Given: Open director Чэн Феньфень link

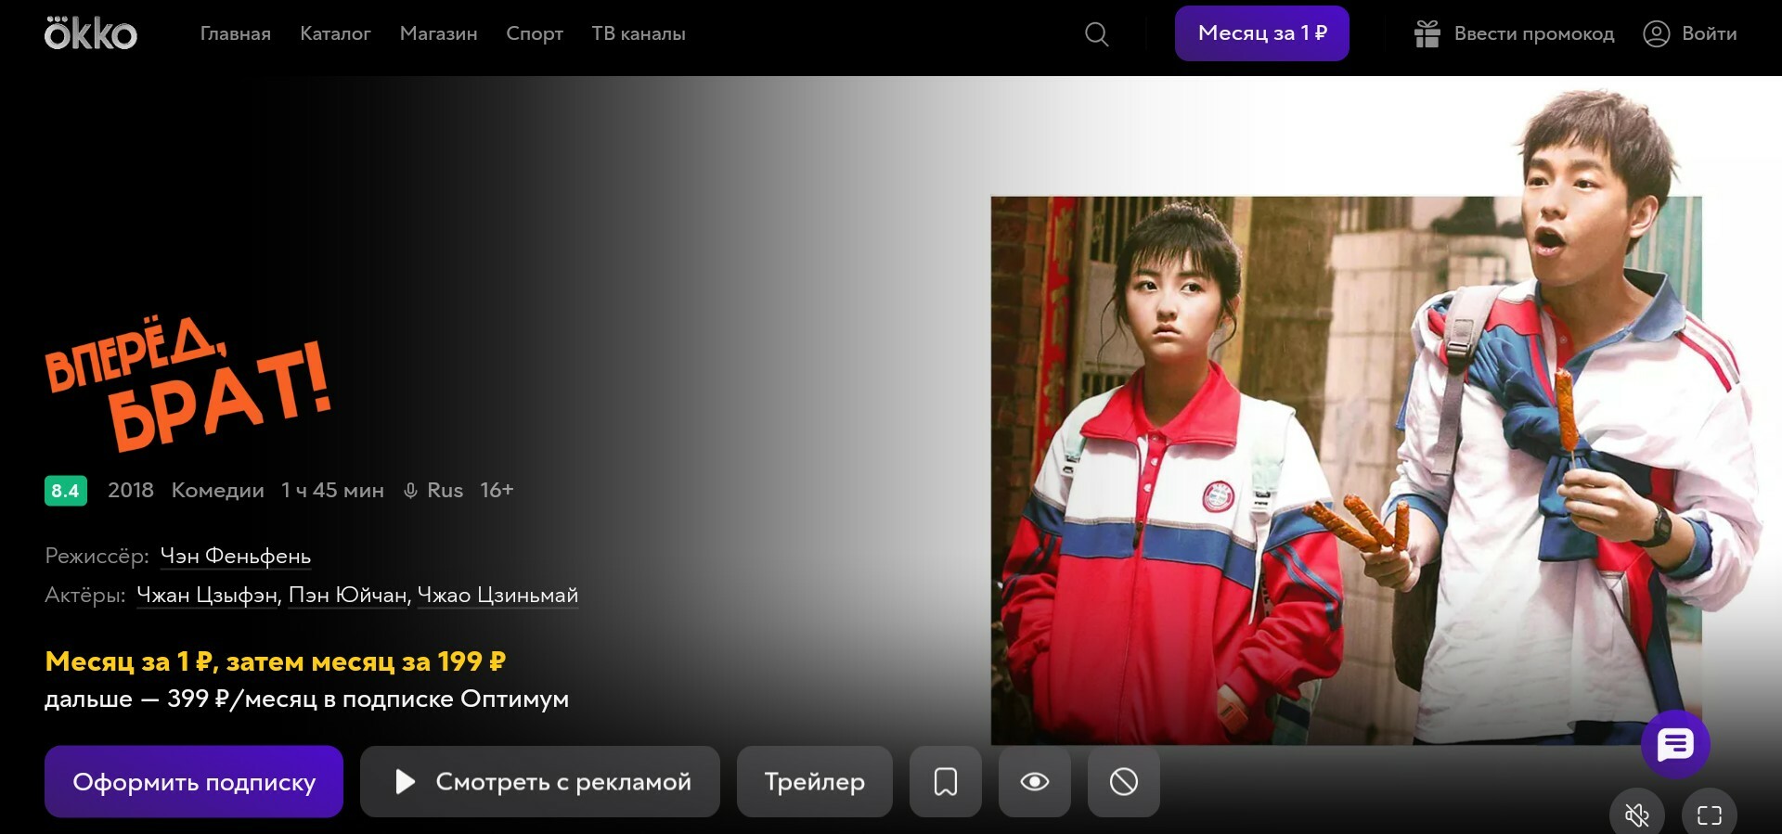Looking at the screenshot, I should pyautogui.click(x=235, y=556).
